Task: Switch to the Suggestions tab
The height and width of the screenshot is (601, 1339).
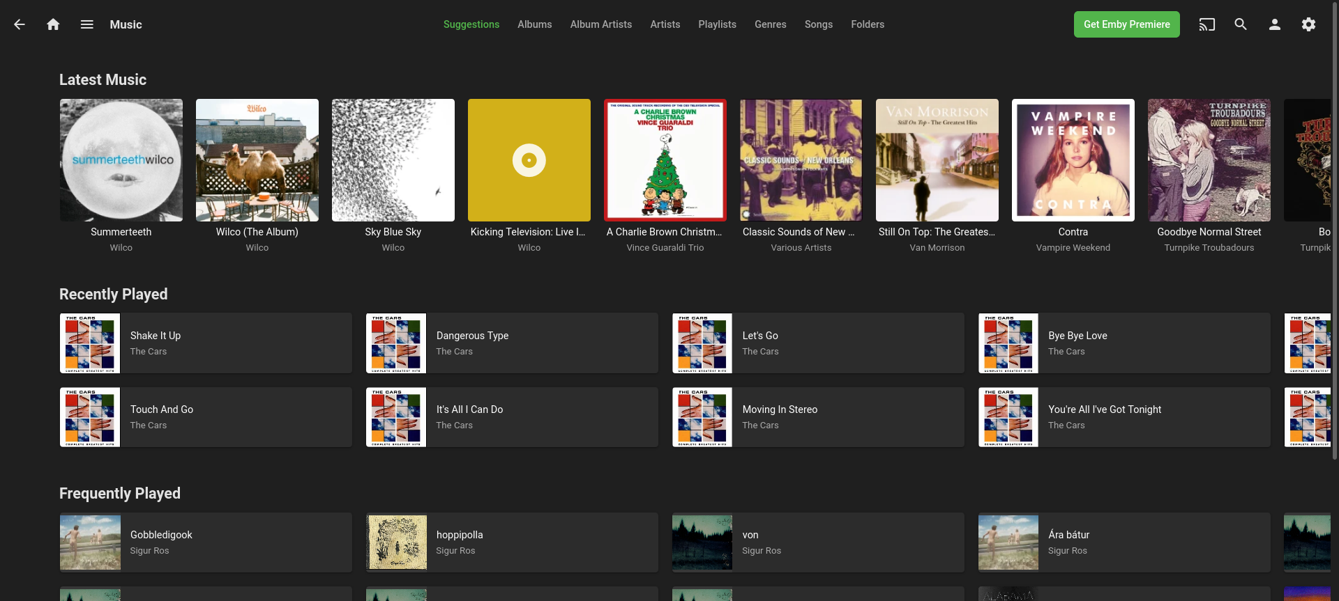Action: tap(471, 24)
